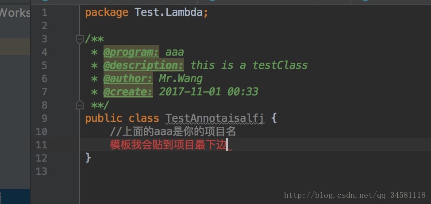Screen dimensions: 431x204
Task: Click the @program Javadoc tag
Action: point(131,52)
